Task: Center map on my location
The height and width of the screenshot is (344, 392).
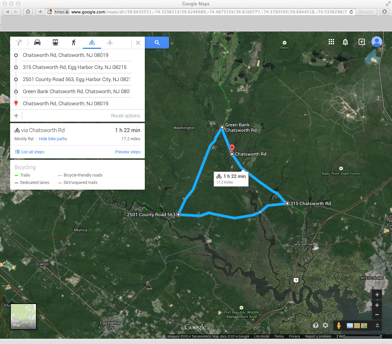Action: tap(377, 295)
